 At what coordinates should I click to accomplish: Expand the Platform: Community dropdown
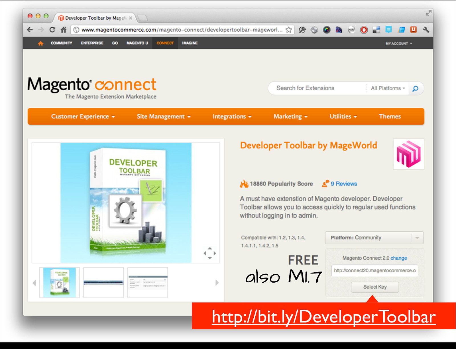pos(374,238)
